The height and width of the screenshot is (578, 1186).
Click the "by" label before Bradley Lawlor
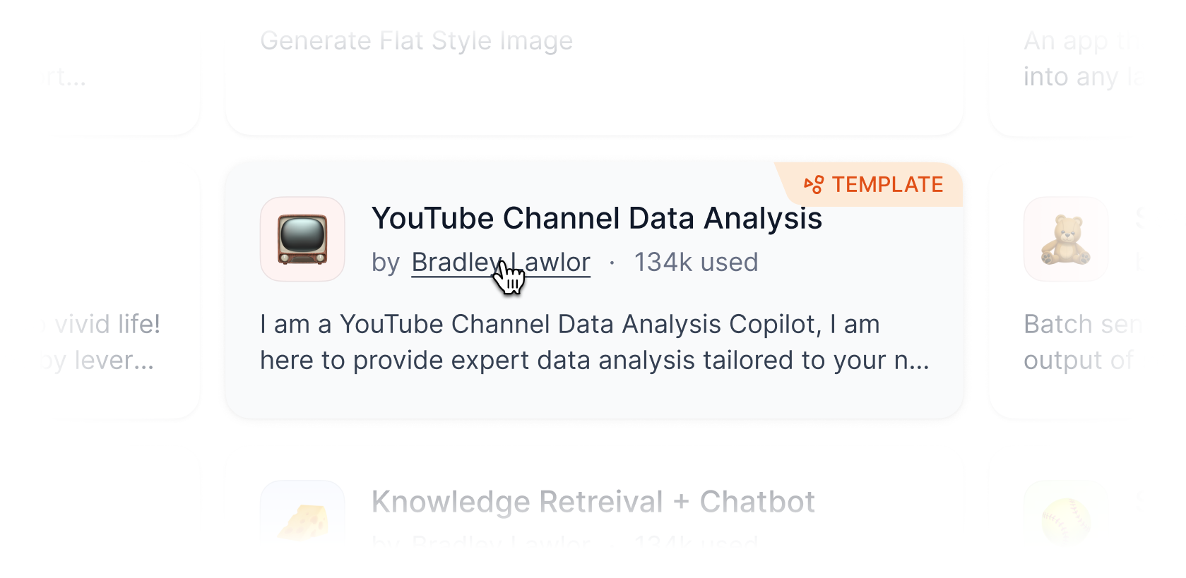pyautogui.click(x=386, y=263)
